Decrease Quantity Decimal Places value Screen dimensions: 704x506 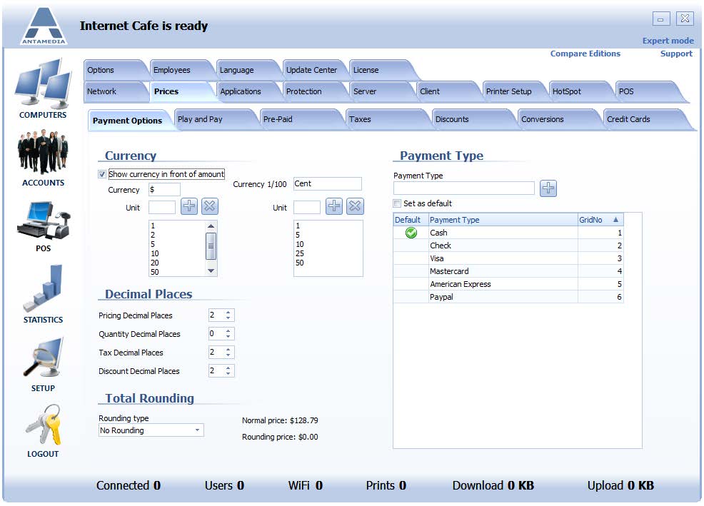click(x=228, y=337)
